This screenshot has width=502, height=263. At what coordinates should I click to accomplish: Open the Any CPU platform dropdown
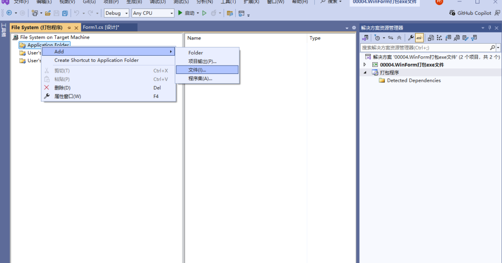pos(153,13)
